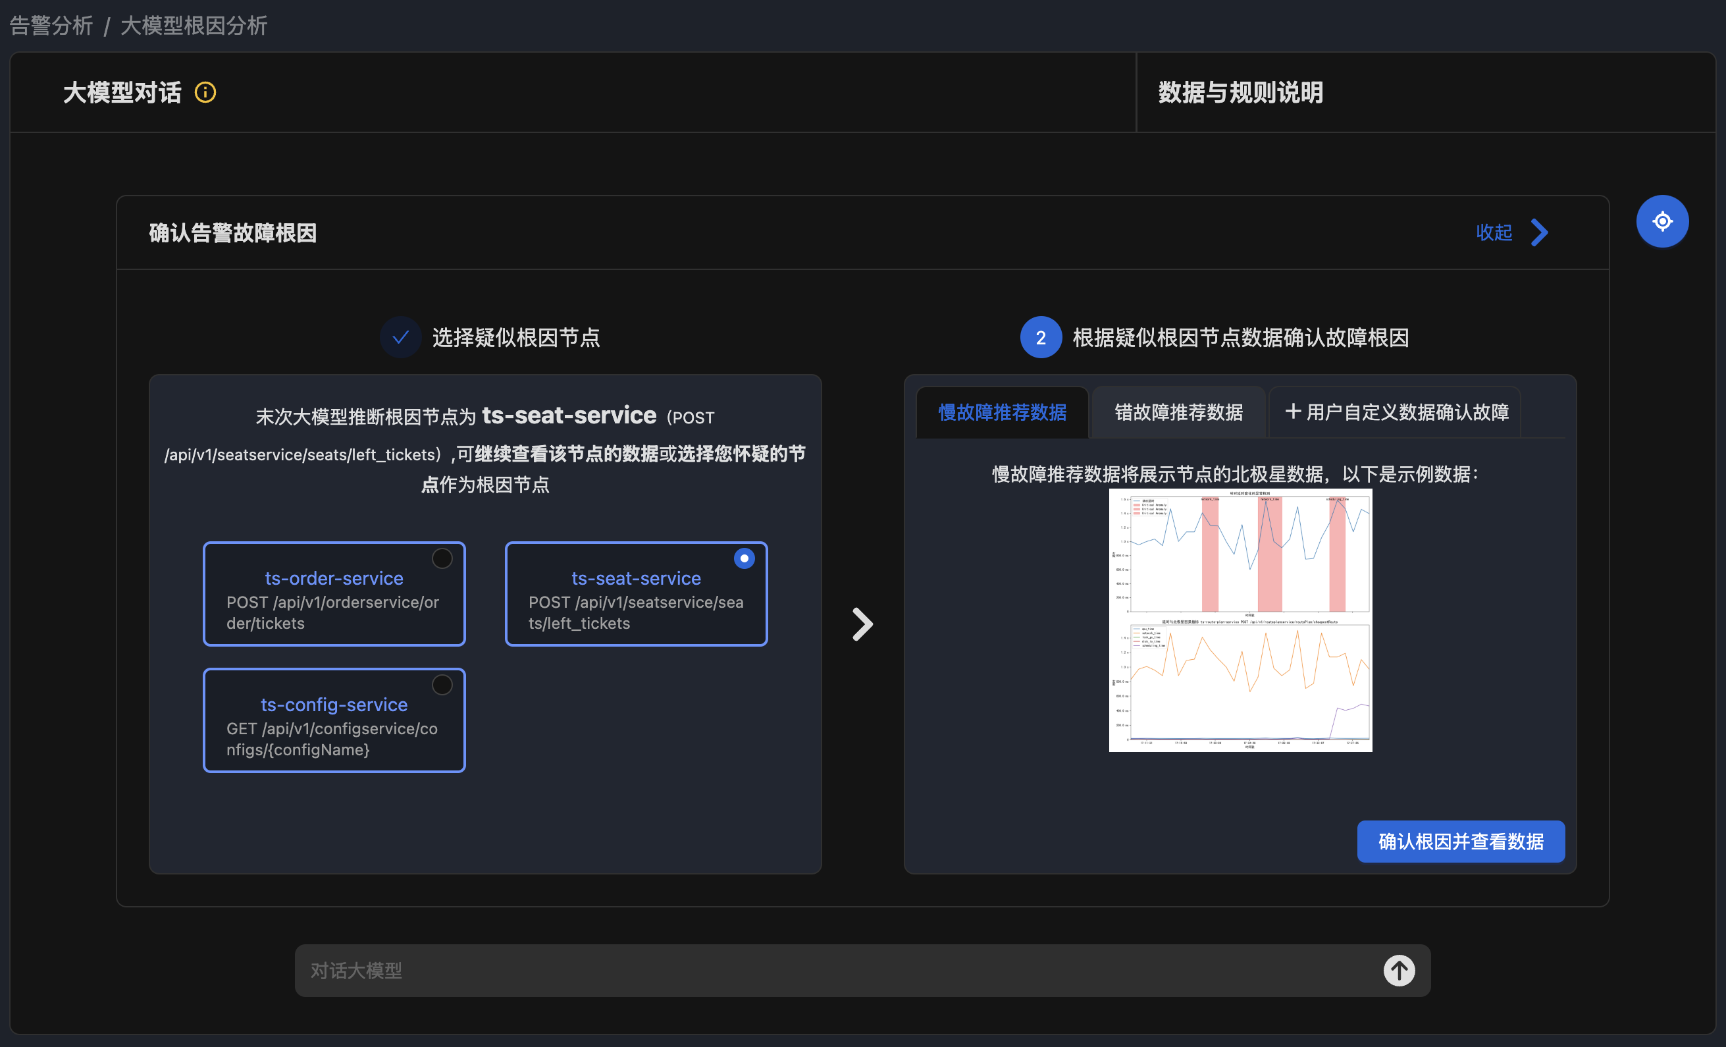Click the ts-config-service card title
The height and width of the screenshot is (1047, 1726).
pos(334,705)
